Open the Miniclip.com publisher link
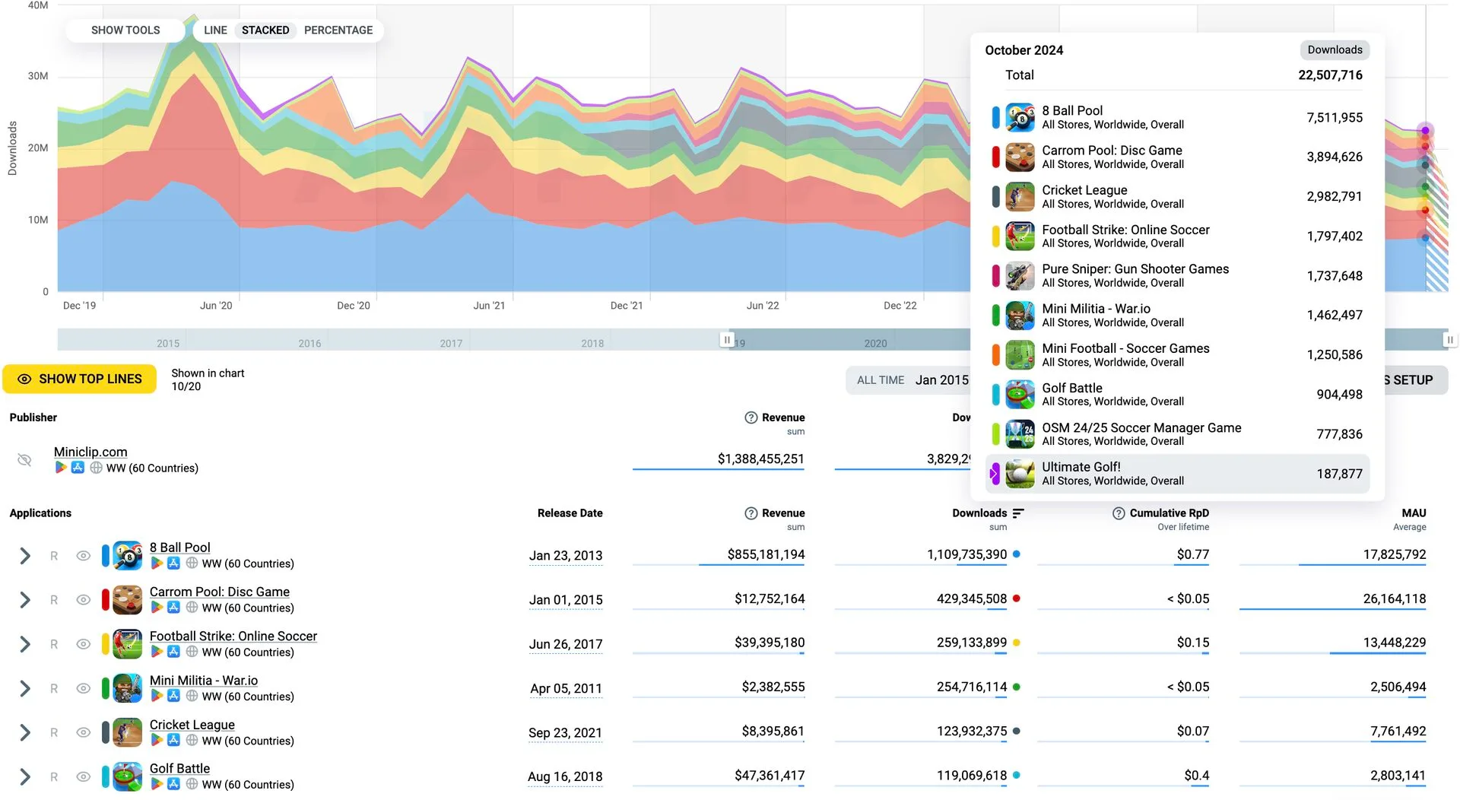 pos(90,452)
